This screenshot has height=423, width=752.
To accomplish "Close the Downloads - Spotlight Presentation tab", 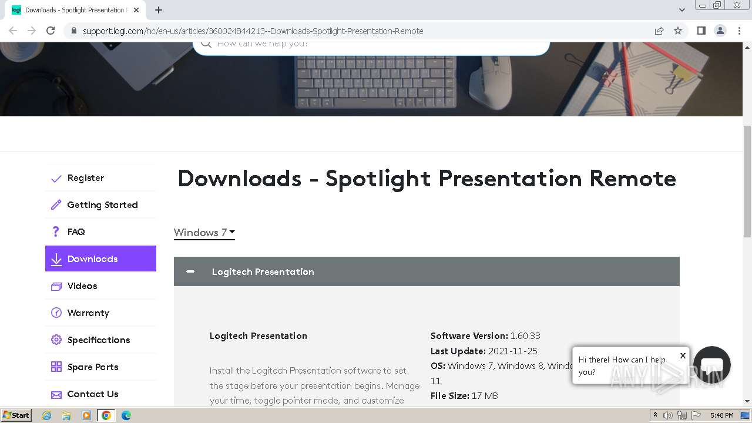I will click(136, 10).
